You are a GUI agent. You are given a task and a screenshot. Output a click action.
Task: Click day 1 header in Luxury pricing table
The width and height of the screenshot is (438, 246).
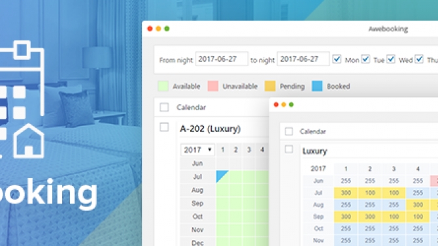pos(346,169)
